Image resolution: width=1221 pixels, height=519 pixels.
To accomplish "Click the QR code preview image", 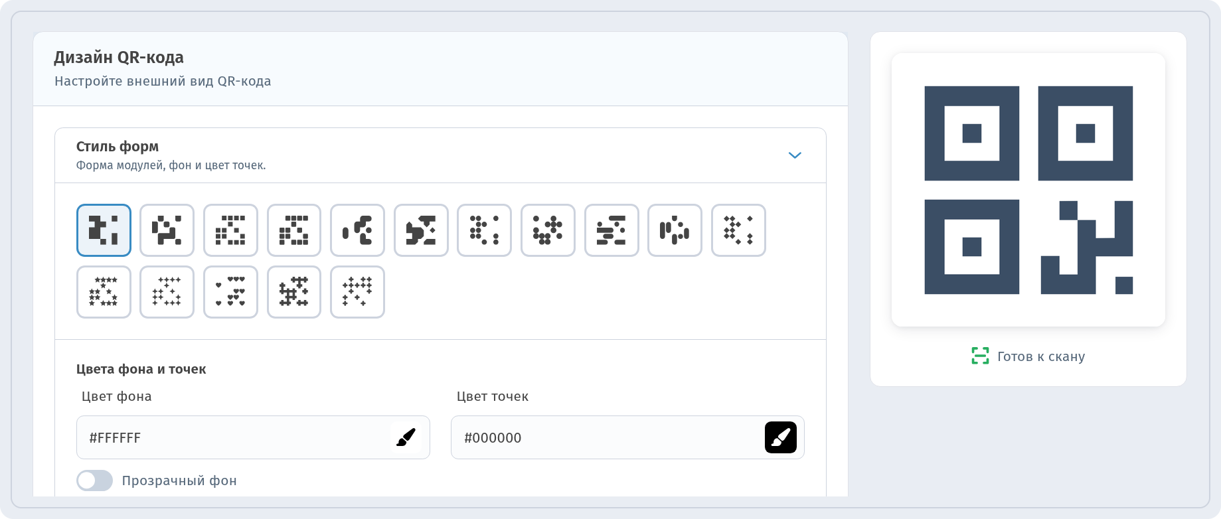I will (1028, 190).
